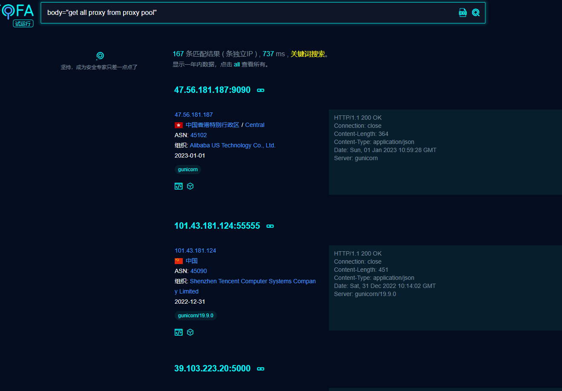Screen dimensions: 562x391
Task: Click 'Server: gunicorn/19.9.0' header line
Action: [x=365, y=294]
